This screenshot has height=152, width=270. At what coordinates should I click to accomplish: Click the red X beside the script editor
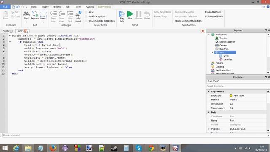(202, 31)
